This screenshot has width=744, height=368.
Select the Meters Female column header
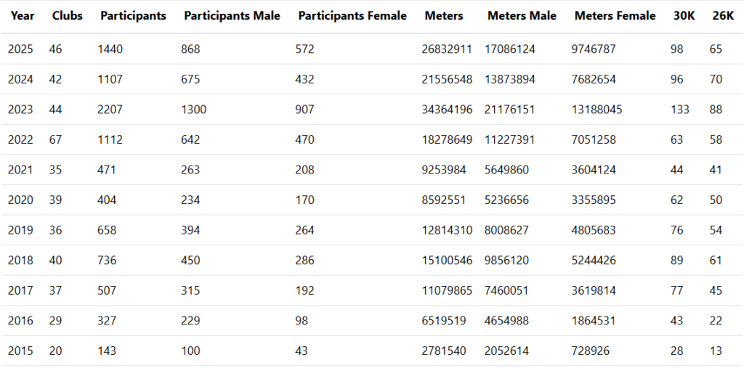click(x=615, y=16)
